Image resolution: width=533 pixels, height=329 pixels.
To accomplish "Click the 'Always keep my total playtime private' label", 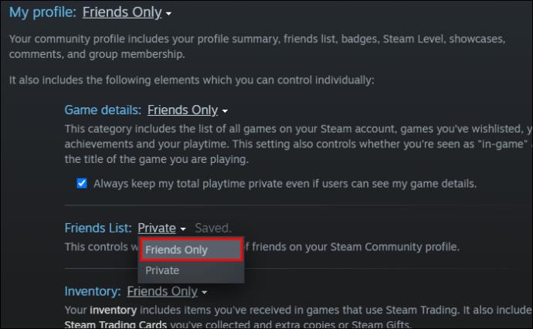I will coord(285,184).
